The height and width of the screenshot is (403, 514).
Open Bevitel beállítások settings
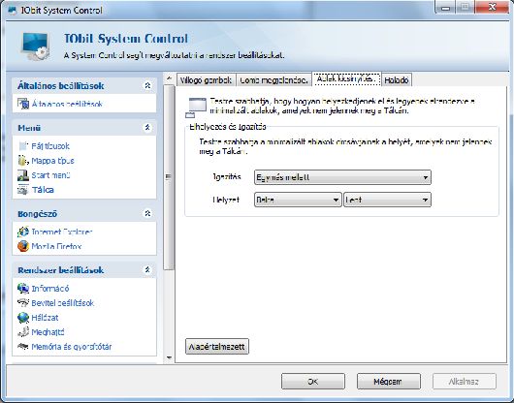[x=63, y=303]
